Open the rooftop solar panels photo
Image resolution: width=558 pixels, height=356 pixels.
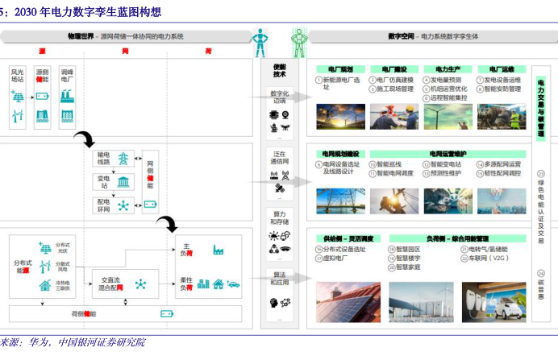pos(348,302)
